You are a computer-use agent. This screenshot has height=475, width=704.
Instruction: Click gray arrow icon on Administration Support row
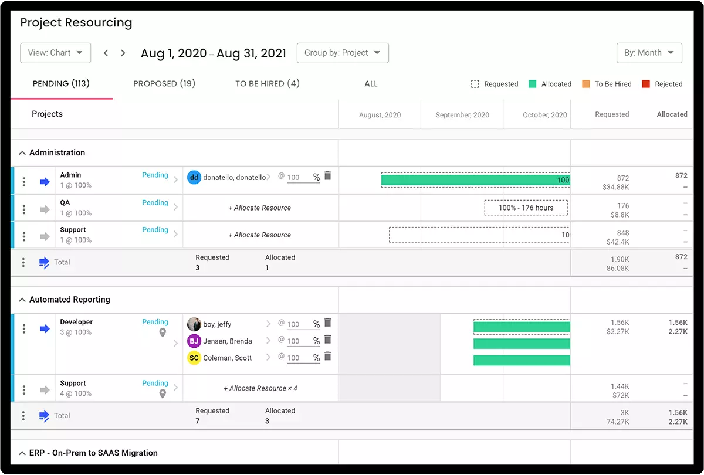pyautogui.click(x=45, y=236)
